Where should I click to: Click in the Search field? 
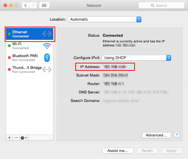click(161, 5)
